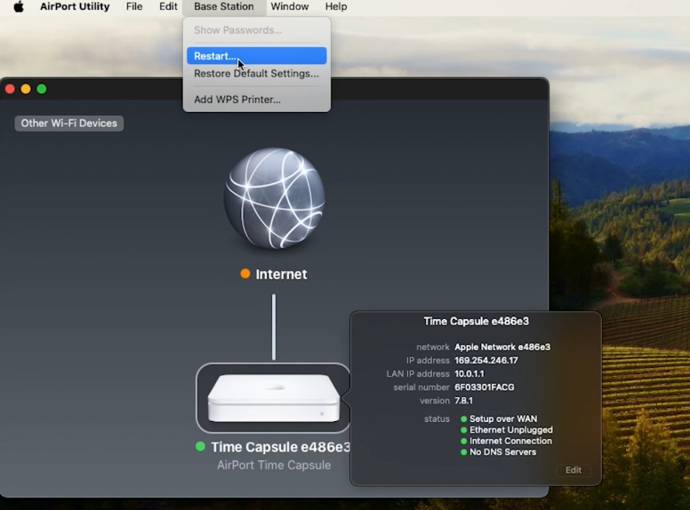The image size is (690, 510).
Task: Click green dot beside Ethernet Unplugged
Action: coord(463,430)
